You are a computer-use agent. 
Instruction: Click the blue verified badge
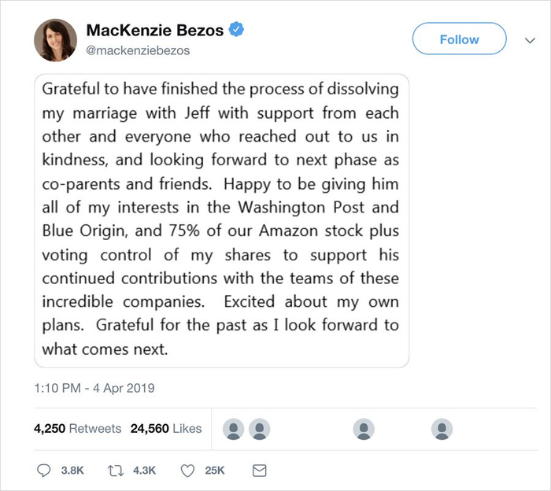coord(236,30)
